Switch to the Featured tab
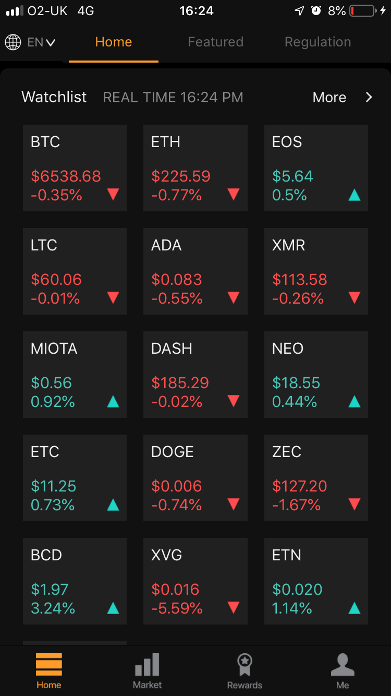The height and width of the screenshot is (696, 391). 215,42
